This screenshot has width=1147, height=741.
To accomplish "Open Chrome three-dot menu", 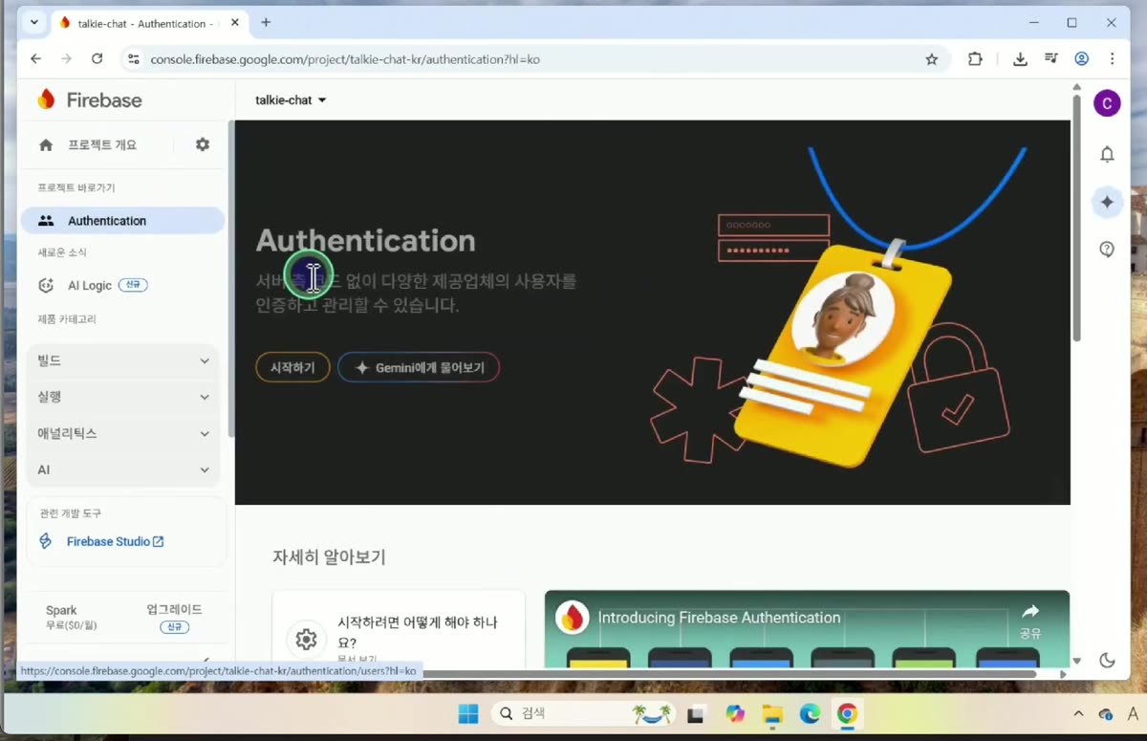I will point(1112,59).
